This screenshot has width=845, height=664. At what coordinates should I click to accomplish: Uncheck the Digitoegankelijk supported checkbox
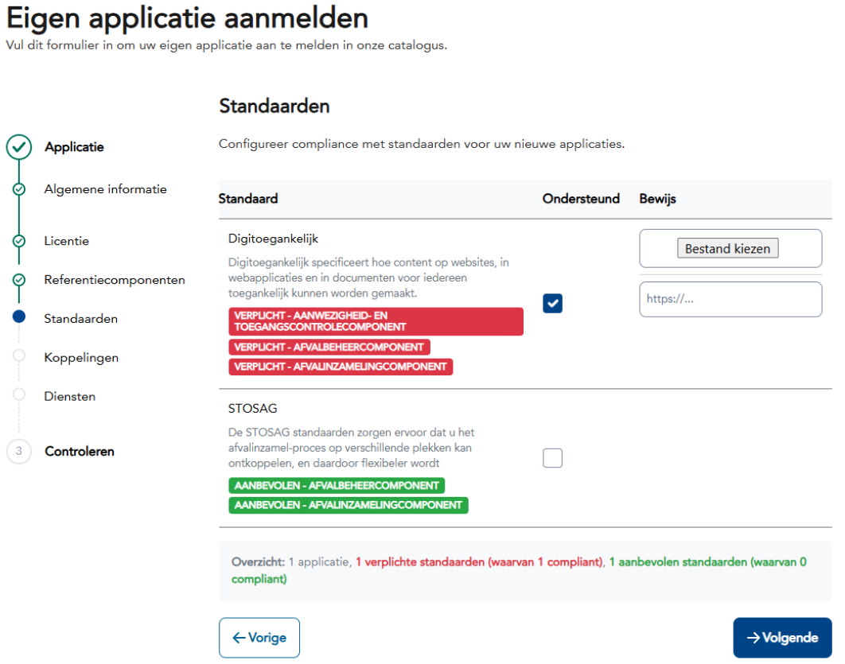(x=552, y=303)
